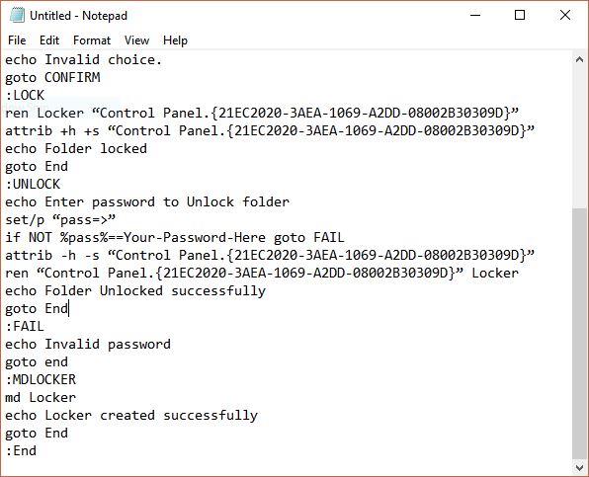Click on the ':LOCK' label line
This screenshot has height=477, width=589.
click(x=25, y=95)
